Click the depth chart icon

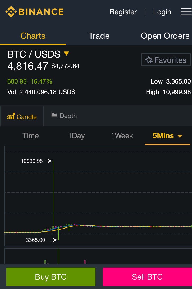(54, 115)
